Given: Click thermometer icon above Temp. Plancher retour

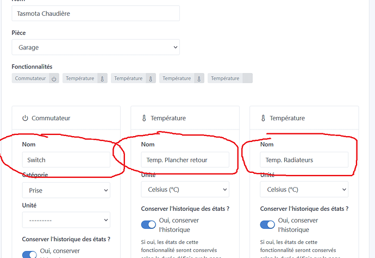Looking at the screenshot, I should click(x=144, y=118).
